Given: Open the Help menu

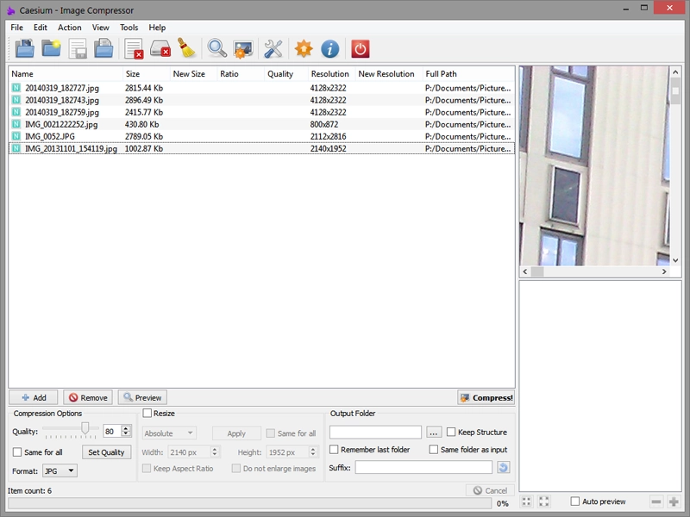Looking at the screenshot, I should coord(157,28).
